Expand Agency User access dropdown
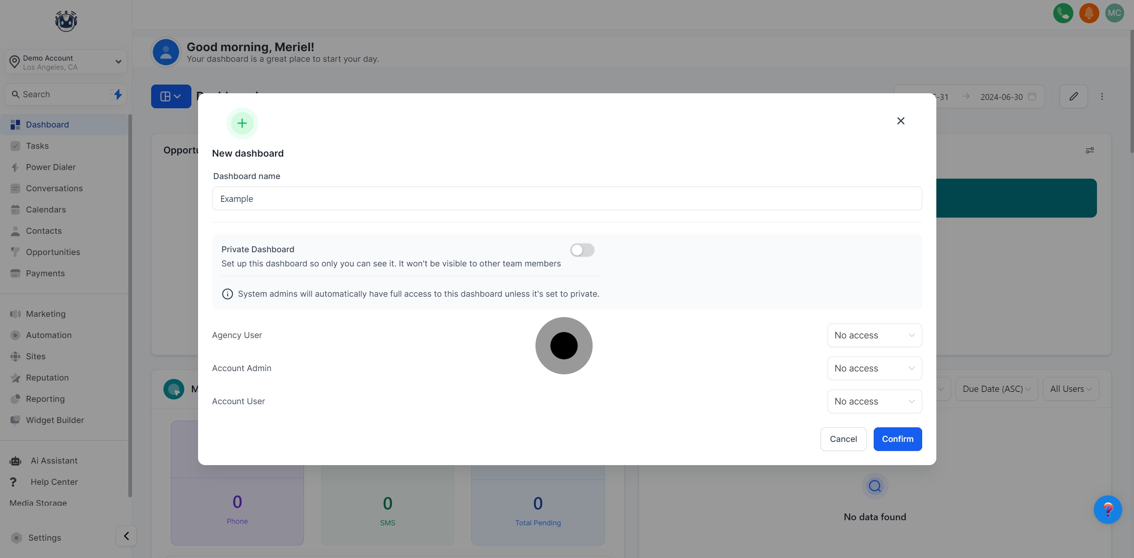Screen dimensions: 1134x558 click(874, 335)
